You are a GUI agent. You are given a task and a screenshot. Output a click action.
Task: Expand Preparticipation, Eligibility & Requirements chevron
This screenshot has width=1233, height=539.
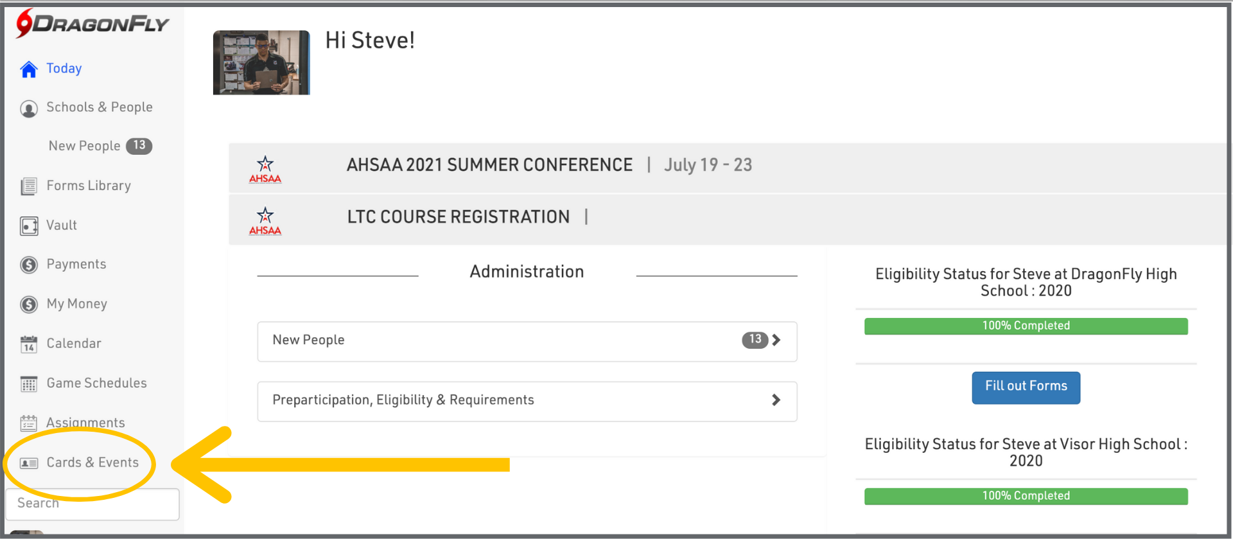776,400
